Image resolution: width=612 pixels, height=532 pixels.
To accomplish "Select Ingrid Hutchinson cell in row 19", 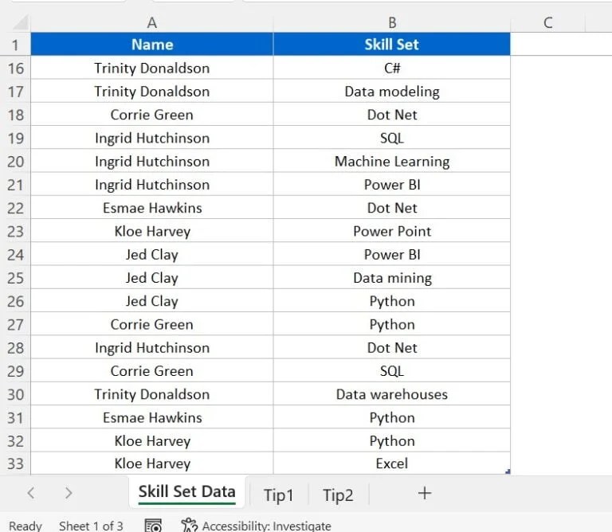I will coord(152,138).
